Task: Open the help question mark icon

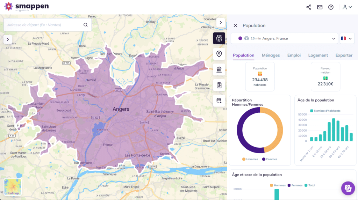Action: [331, 7]
